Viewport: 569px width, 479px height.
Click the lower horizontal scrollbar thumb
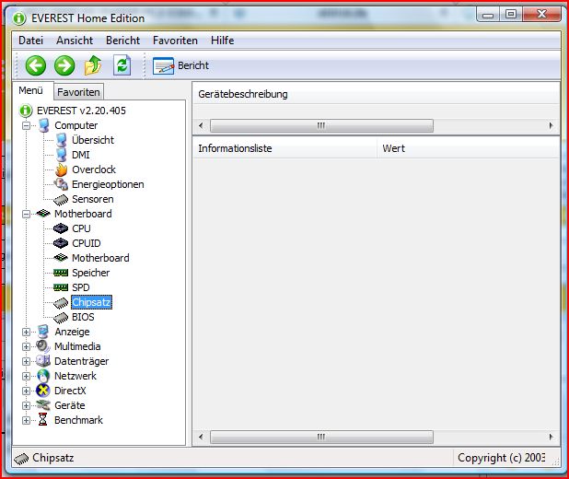click(x=321, y=437)
